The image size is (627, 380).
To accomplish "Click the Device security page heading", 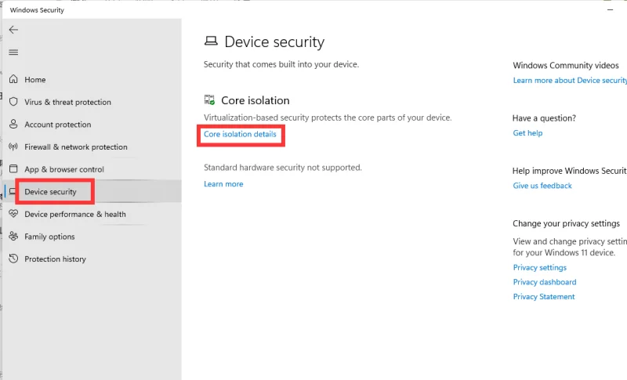I will 274,42.
